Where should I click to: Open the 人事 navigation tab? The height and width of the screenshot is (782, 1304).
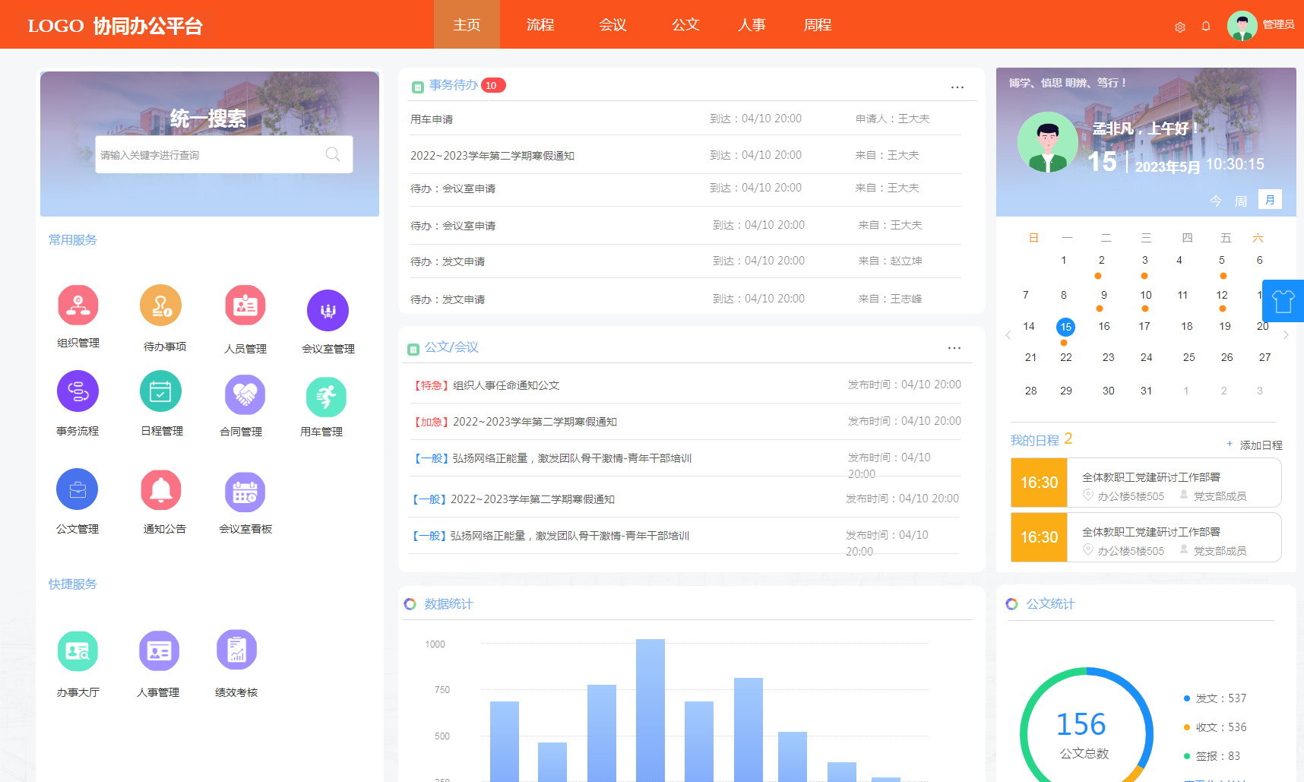point(752,25)
